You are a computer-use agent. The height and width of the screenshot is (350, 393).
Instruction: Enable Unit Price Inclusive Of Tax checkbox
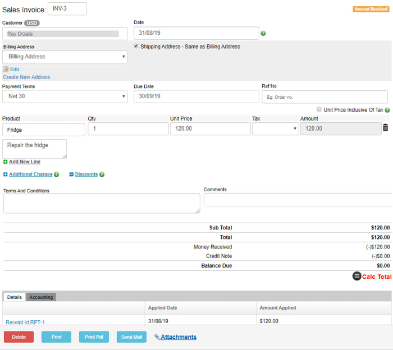pos(319,109)
